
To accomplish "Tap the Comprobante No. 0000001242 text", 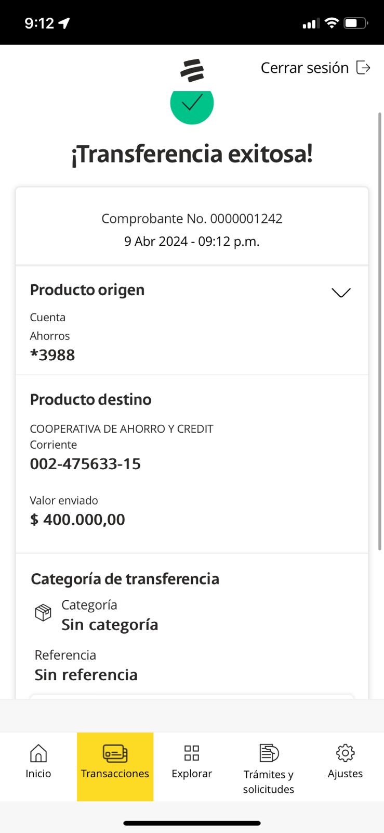I will coord(192,219).
